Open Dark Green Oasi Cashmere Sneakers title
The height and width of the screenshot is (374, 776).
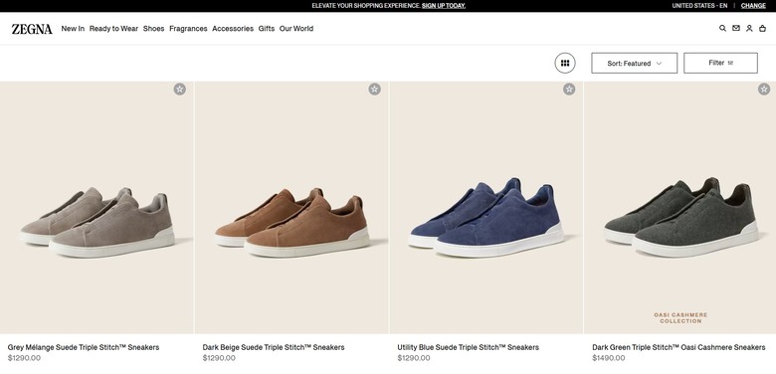pos(679,347)
